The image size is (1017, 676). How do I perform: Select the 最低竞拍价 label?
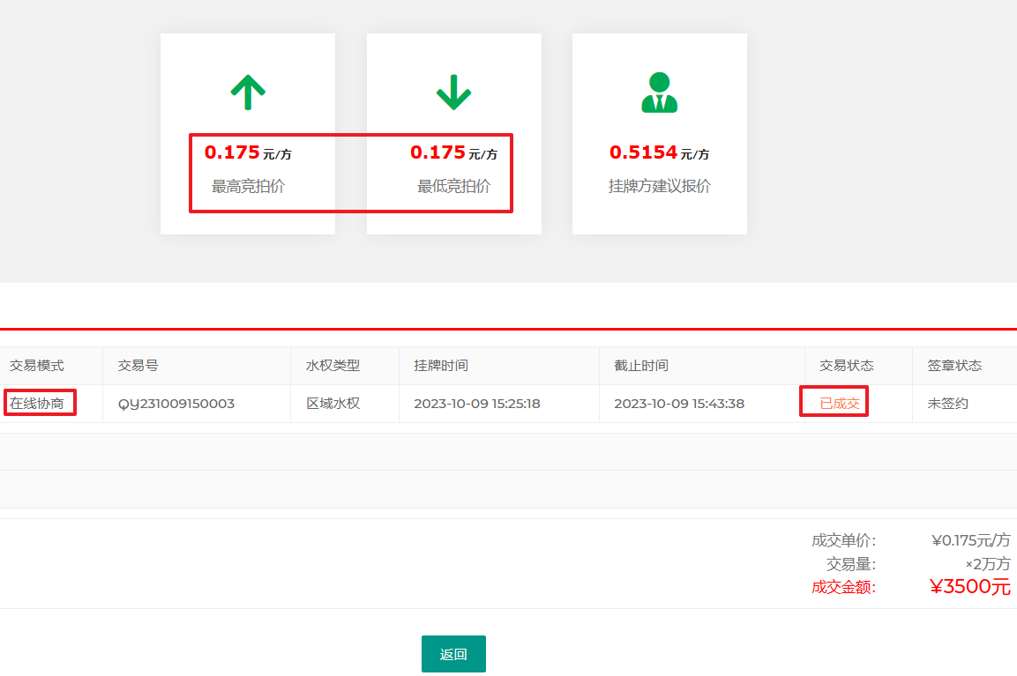453,186
